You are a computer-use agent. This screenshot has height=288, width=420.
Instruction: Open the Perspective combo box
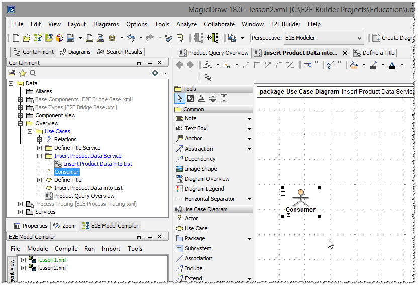click(323, 38)
